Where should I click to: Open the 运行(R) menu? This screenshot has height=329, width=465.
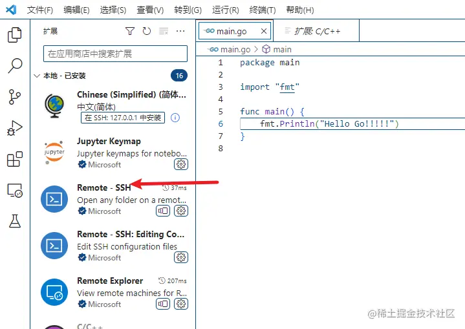tap(225, 10)
